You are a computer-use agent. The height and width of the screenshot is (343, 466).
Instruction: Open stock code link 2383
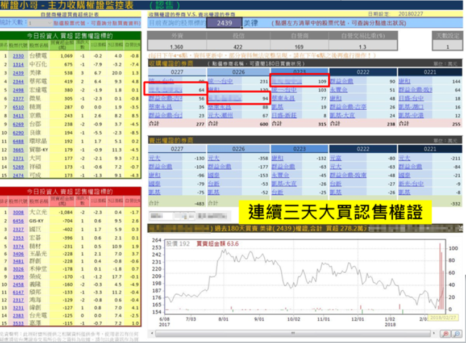18,315
